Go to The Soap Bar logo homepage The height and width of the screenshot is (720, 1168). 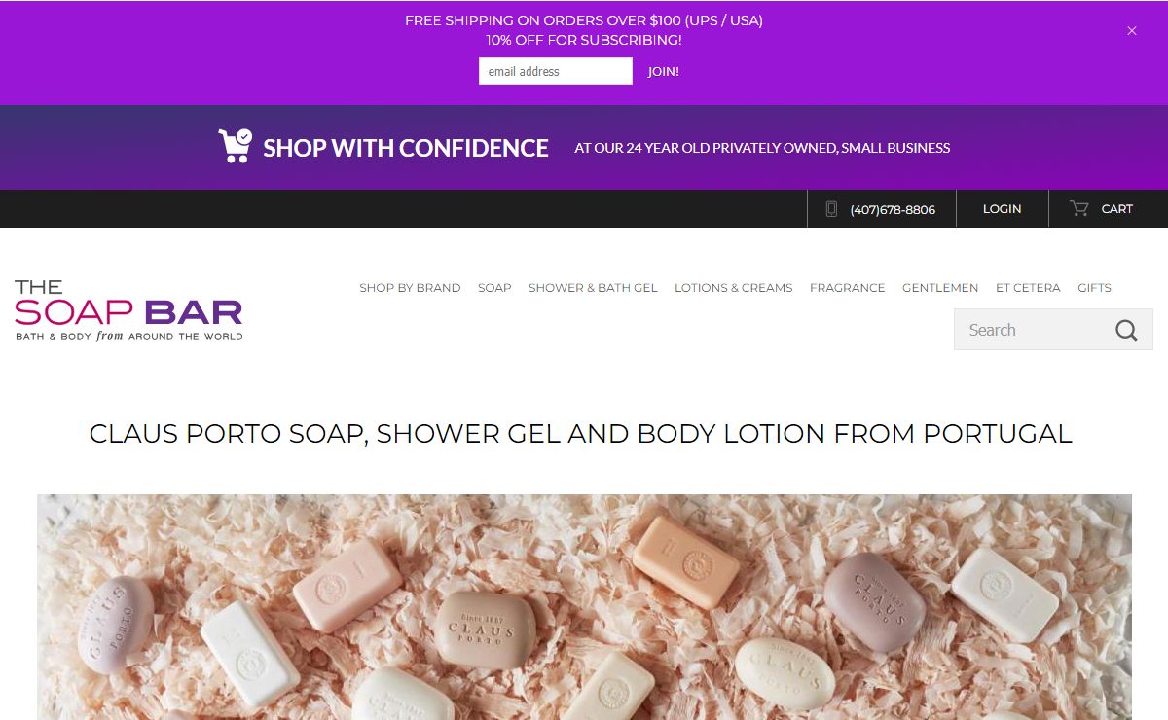click(x=128, y=309)
